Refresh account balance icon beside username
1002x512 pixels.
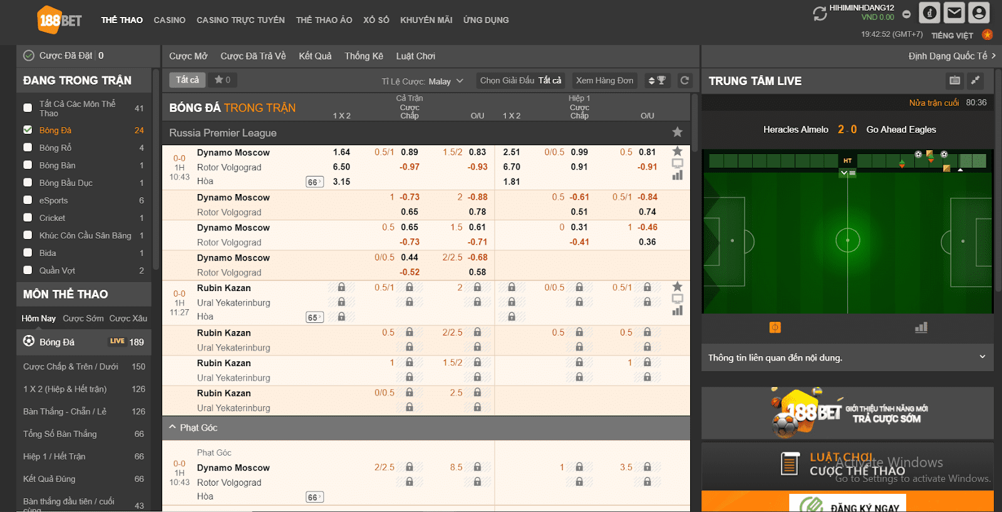pyautogui.click(x=820, y=13)
